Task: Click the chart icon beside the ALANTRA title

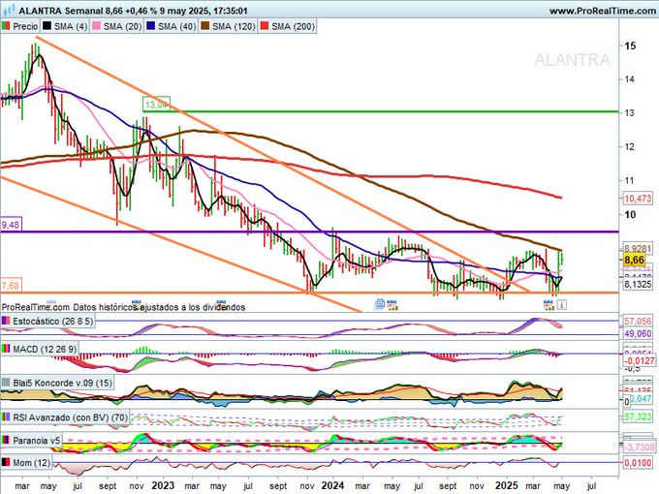Action: [9, 10]
